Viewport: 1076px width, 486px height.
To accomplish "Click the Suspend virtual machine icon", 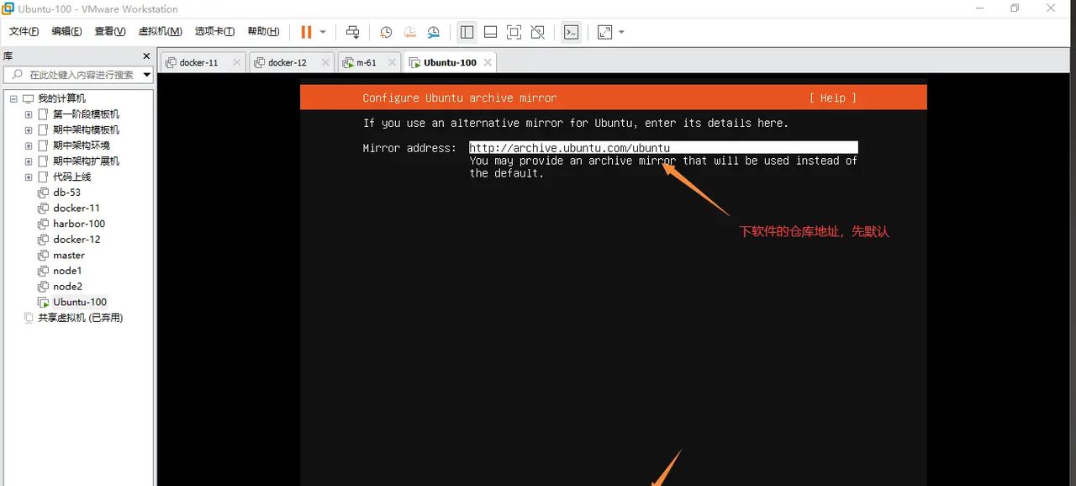I will pyautogui.click(x=305, y=32).
